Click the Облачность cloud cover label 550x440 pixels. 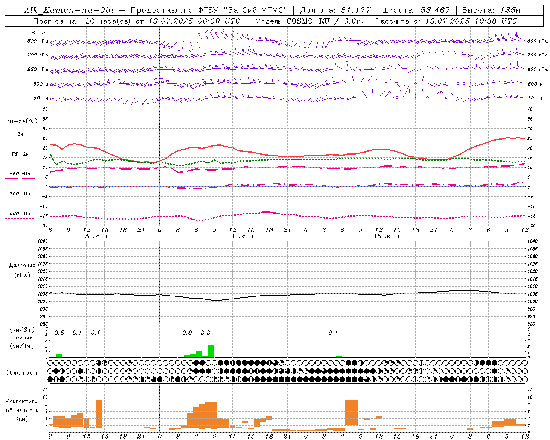pyautogui.click(x=22, y=373)
